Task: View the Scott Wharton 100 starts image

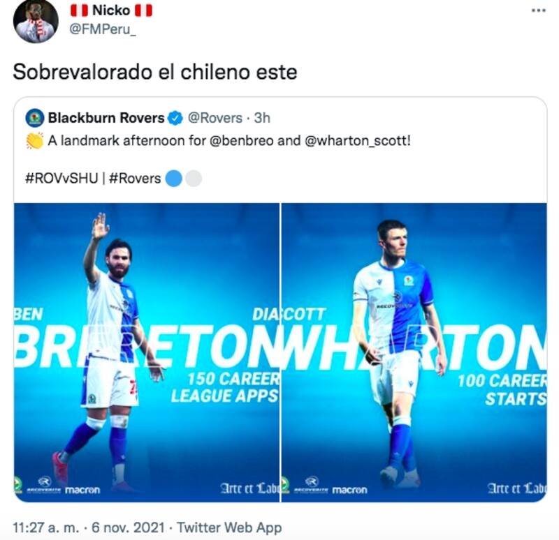Action: 414,352
